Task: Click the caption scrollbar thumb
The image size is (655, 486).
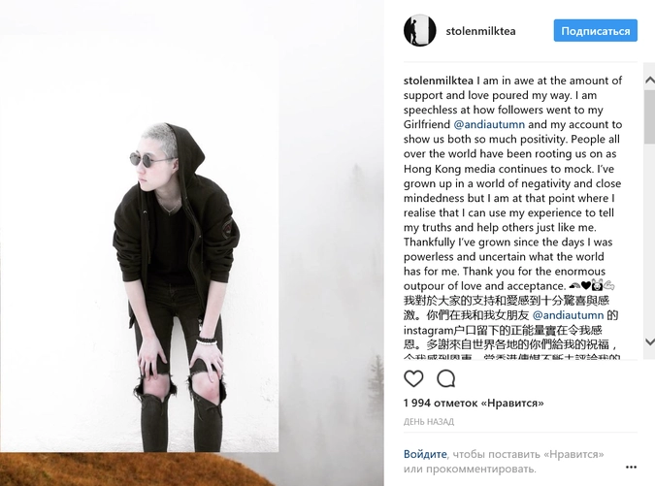Action: pyautogui.click(x=649, y=117)
